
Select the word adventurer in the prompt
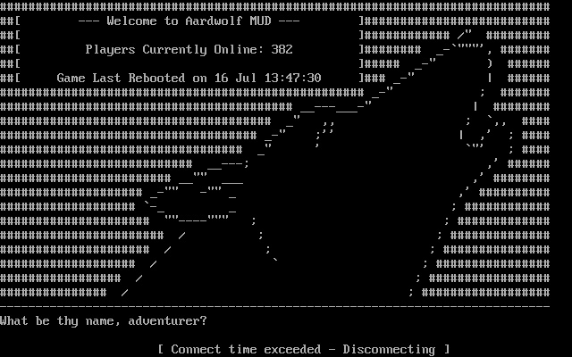[x=164, y=321]
